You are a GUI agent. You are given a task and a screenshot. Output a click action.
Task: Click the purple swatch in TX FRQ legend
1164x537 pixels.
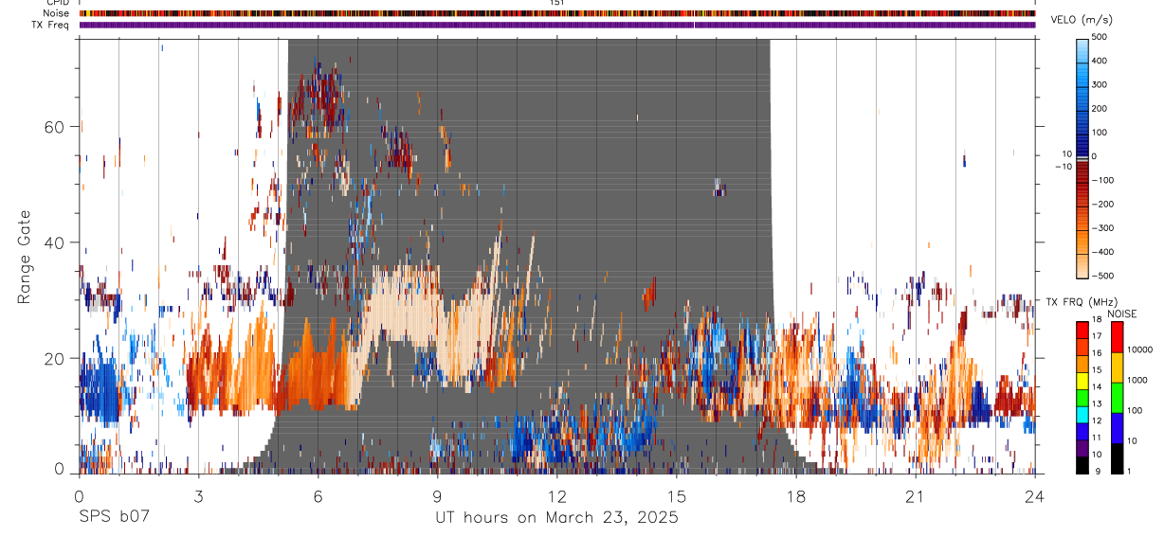click(x=1082, y=446)
